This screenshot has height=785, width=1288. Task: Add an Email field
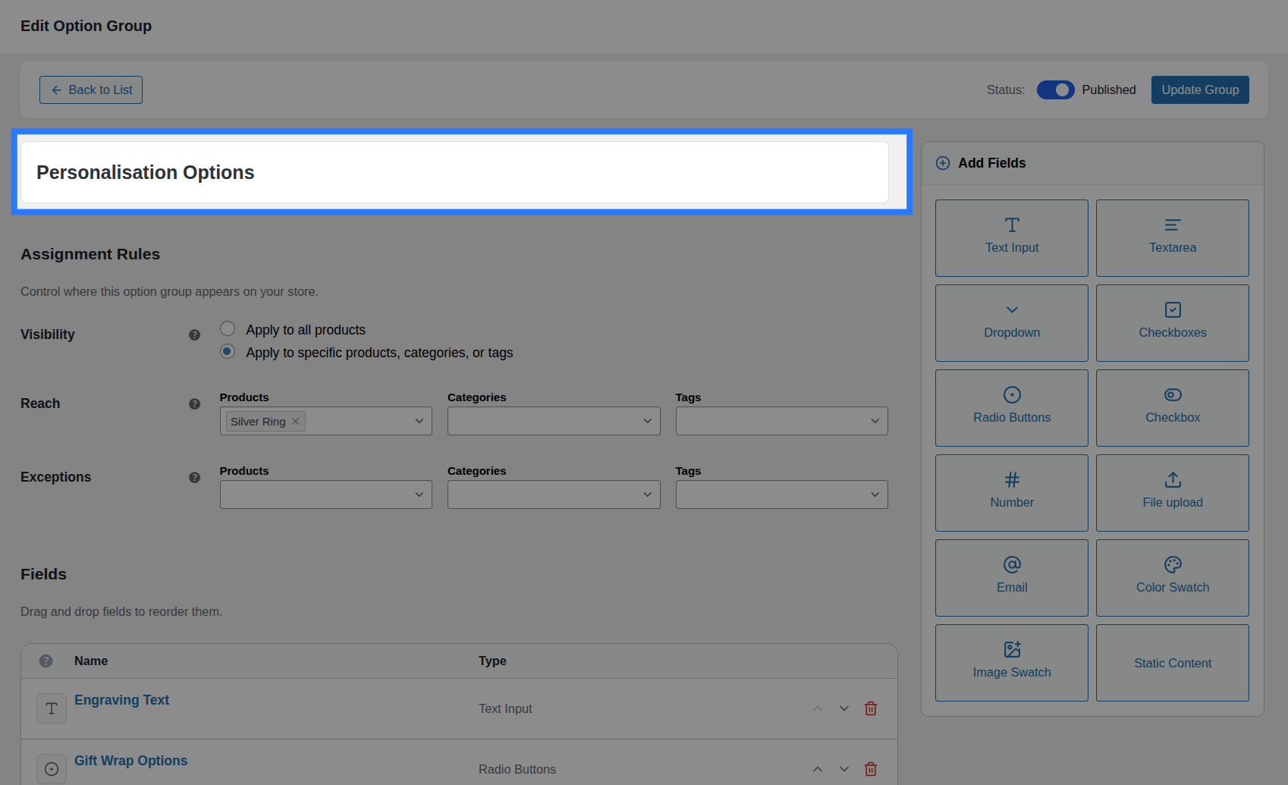click(1011, 578)
